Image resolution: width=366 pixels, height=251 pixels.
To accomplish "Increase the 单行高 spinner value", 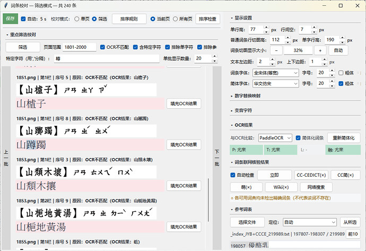I will 266,28.
